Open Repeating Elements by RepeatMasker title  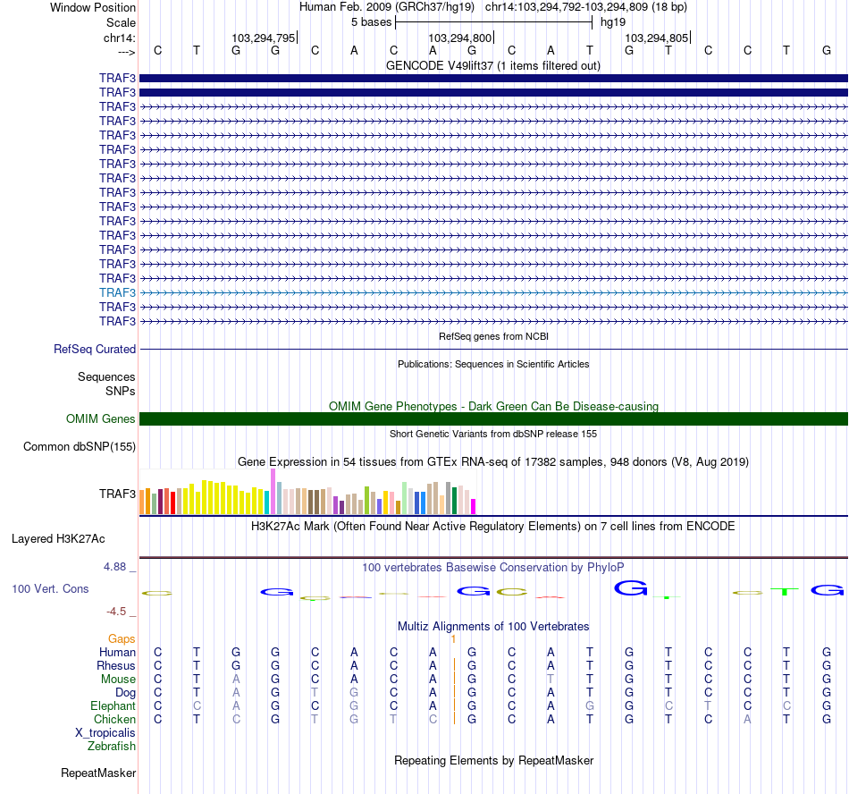point(493,760)
